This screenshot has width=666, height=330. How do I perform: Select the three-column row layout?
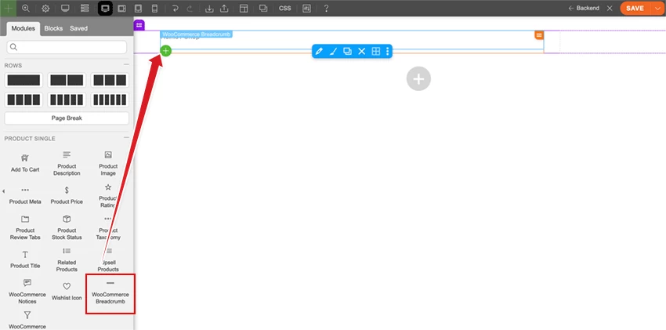point(110,80)
